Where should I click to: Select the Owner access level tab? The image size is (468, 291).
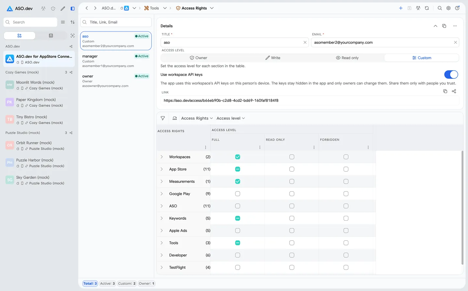[x=198, y=58]
